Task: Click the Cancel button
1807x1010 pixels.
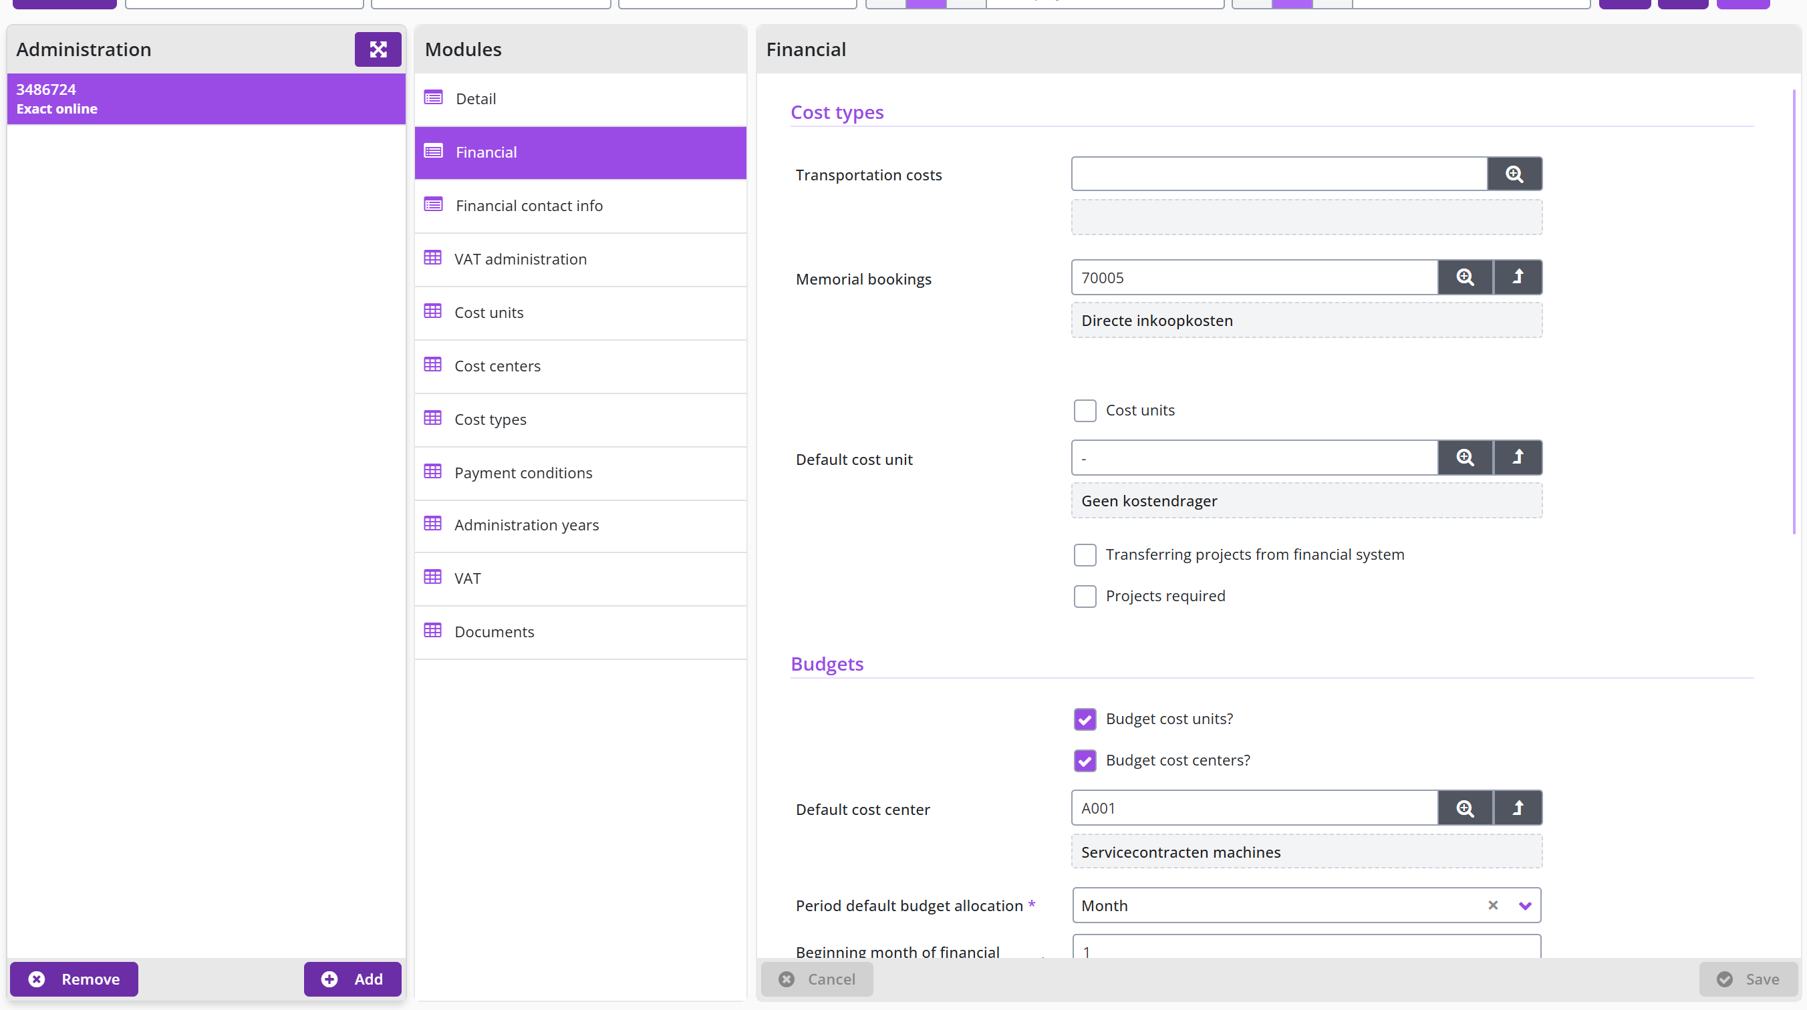Action: [817, 979]
